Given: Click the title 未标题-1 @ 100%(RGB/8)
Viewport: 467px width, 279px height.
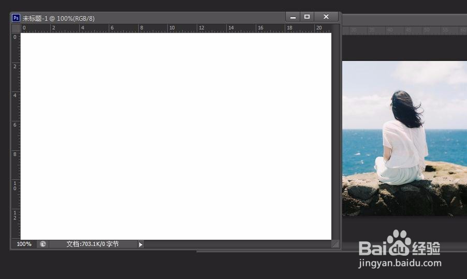Looking at the screenshot, I should [59, 19].
